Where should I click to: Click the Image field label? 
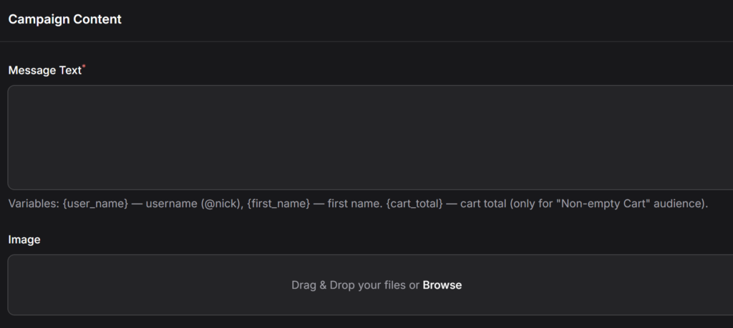(x=24, y=240)
